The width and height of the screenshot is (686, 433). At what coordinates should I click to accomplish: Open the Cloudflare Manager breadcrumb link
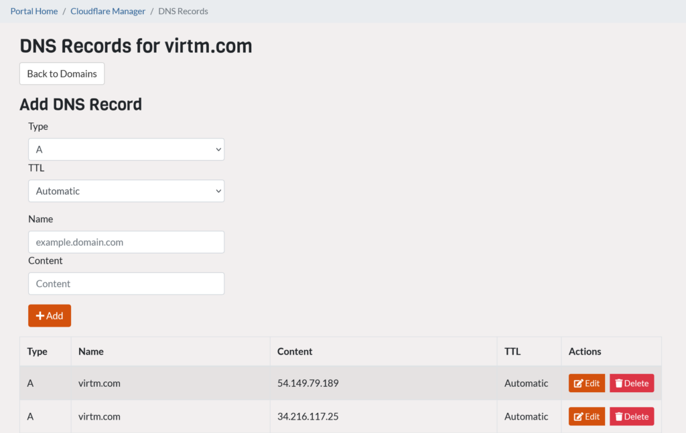(x=108, y=11)
